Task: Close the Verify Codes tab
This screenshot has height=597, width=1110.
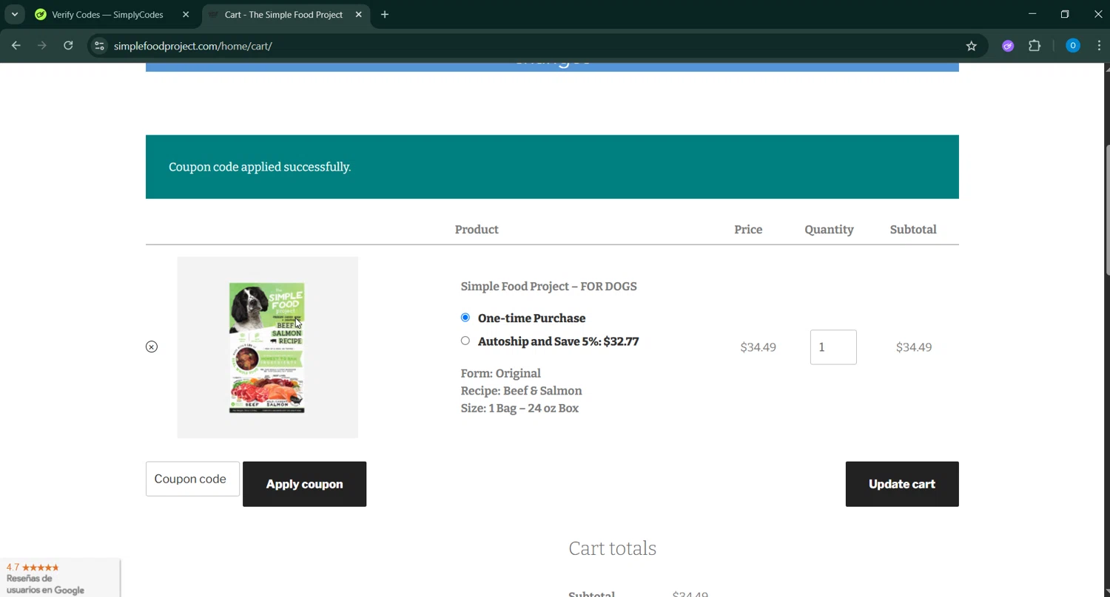Action: (186, 15)
